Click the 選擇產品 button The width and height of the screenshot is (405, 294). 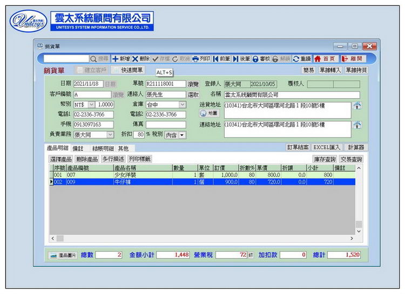coord(60,159)
